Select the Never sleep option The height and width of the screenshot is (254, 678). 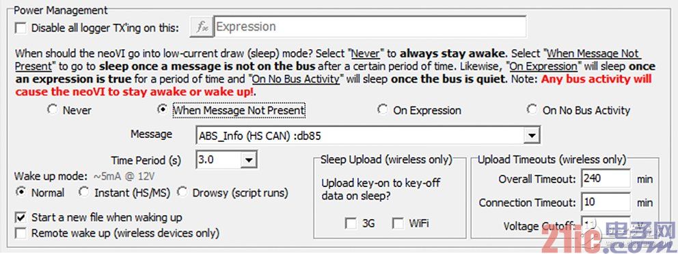pos(53,110)
